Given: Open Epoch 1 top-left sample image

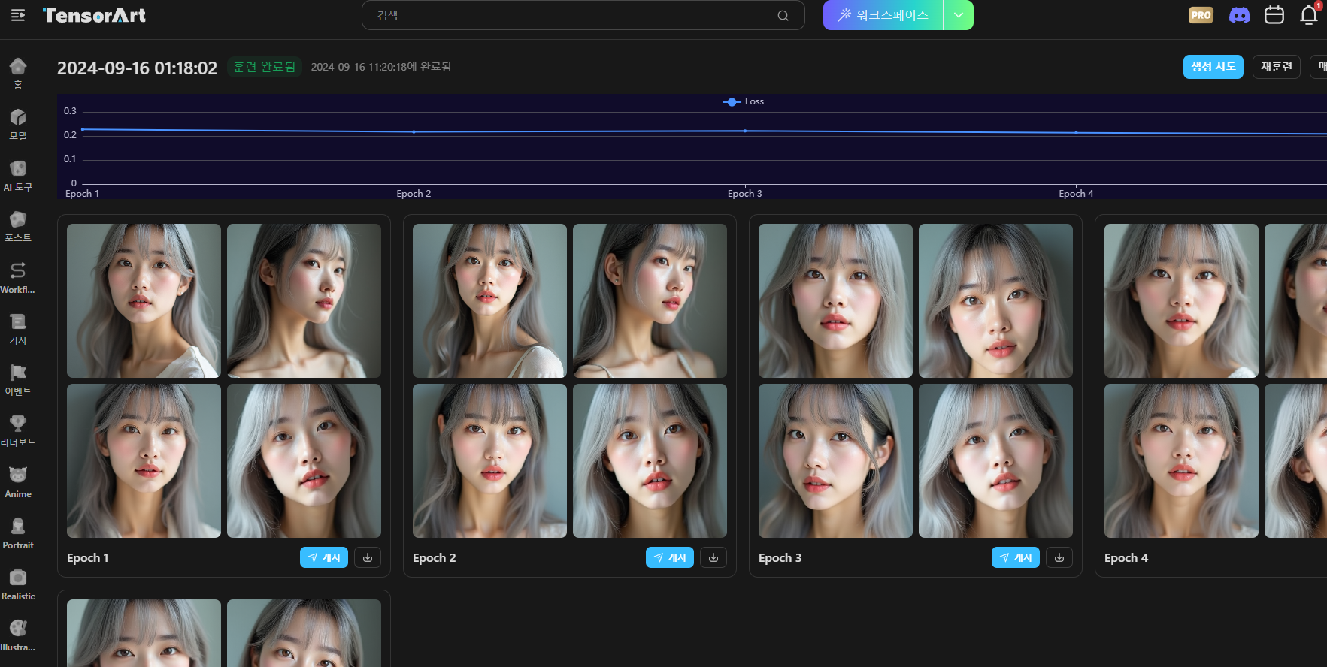Looking at the screenshot, I should 144,300.
